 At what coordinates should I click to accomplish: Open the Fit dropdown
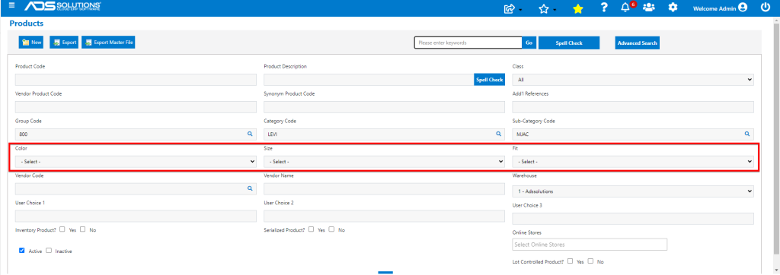click(633, 161)
